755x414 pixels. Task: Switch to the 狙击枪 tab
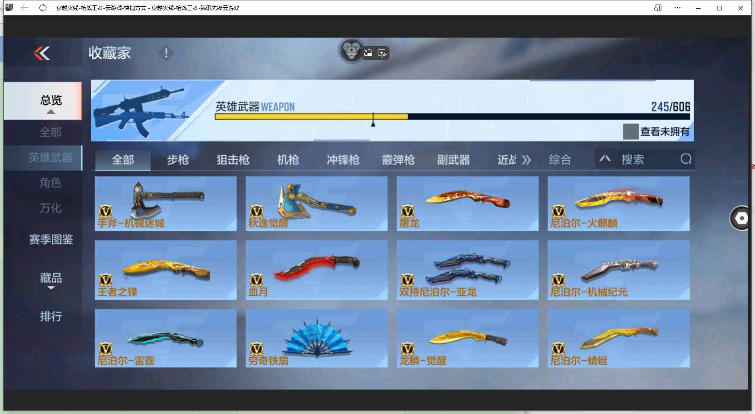[233, 160]
